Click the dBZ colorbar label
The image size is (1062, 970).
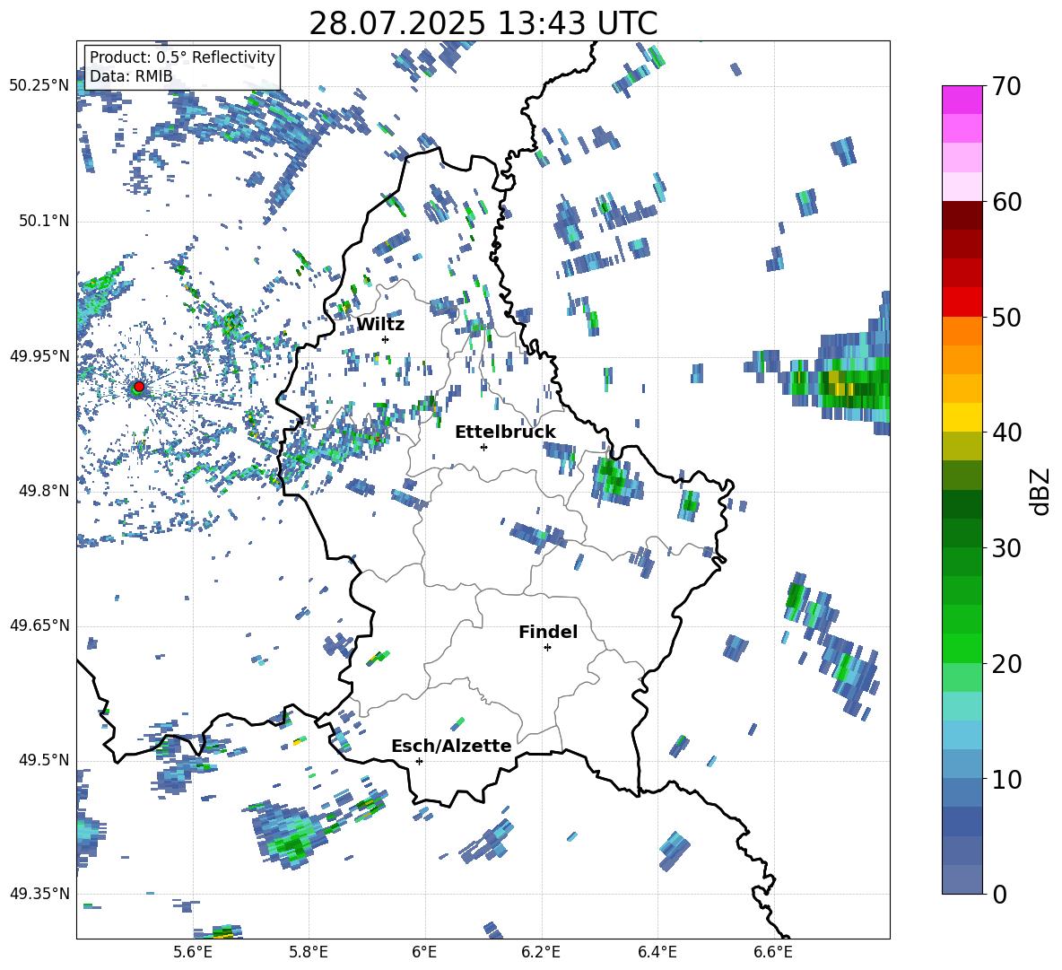tap(1041, 491)
